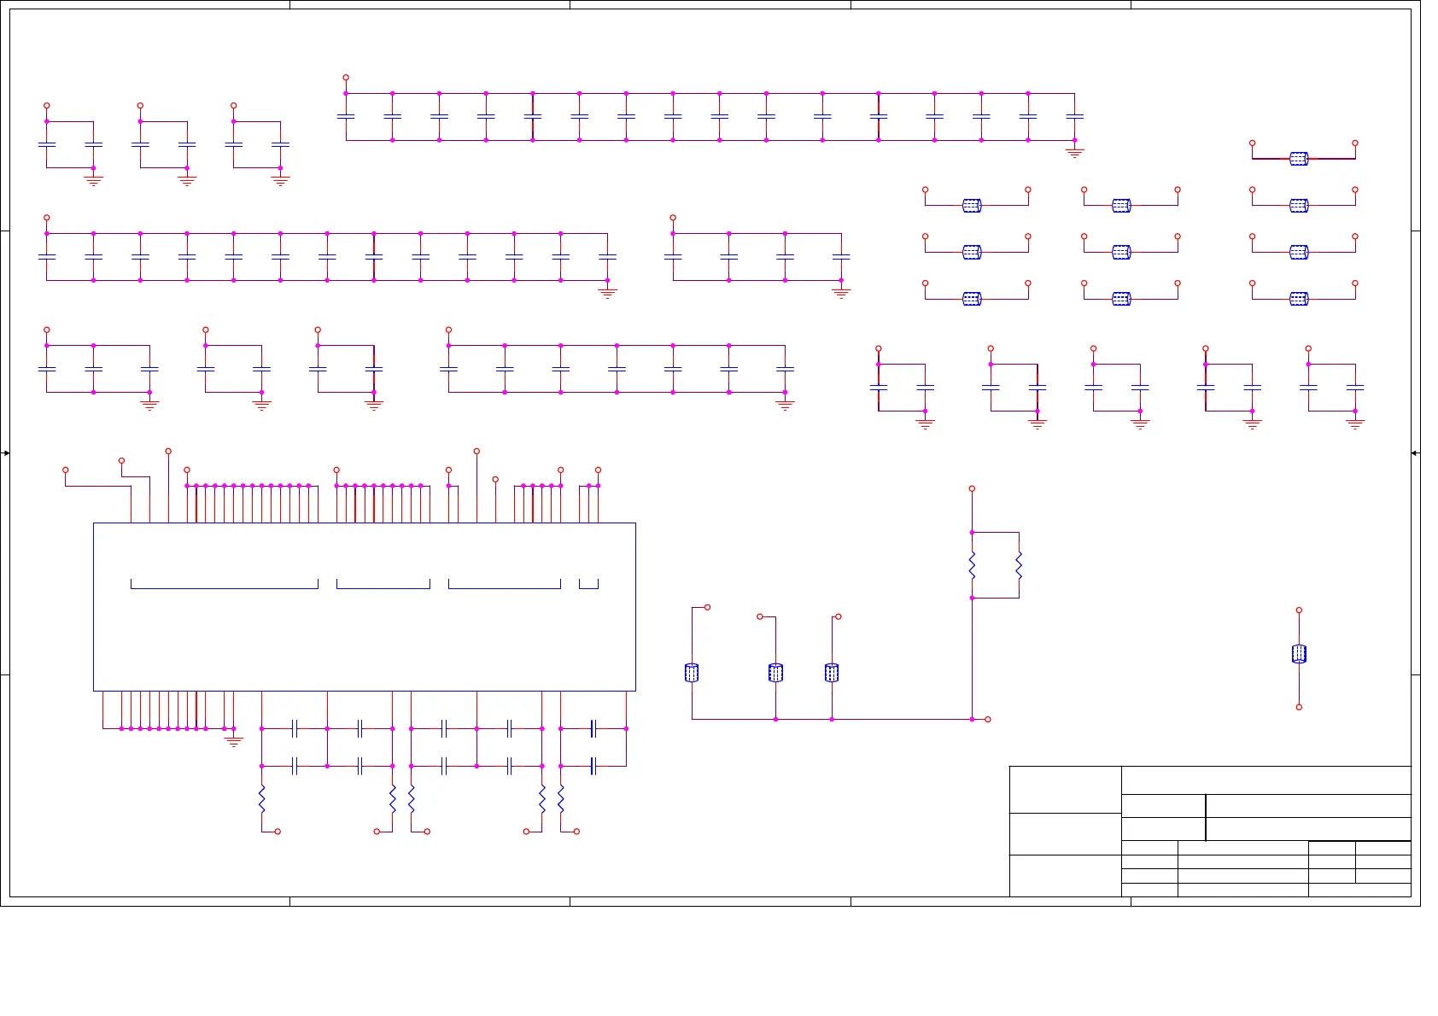Select first capacitor in the sixteen-capacitor top row
The height and width of the screenshot is (1016, 1438).
pyautogui.click(x=346, y=116)
